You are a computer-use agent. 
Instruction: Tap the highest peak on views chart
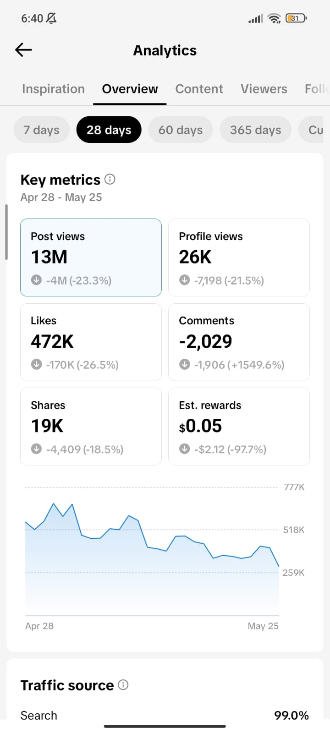(54, 504)
